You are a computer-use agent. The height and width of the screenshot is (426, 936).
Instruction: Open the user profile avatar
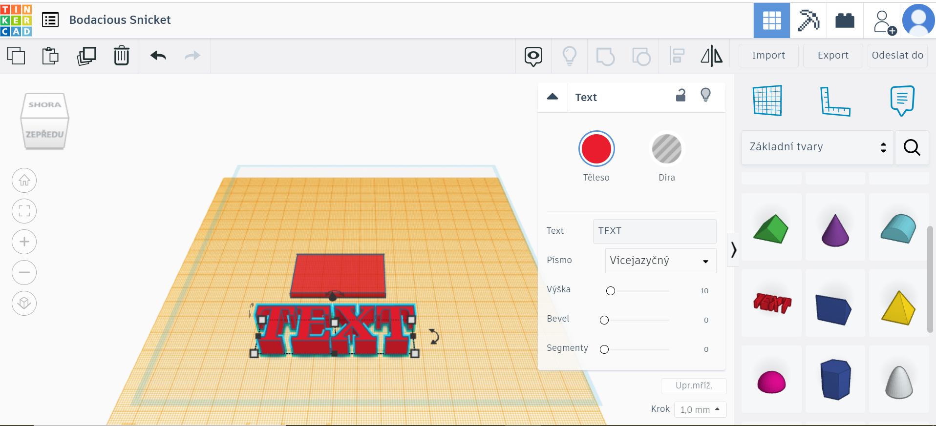click(918, 20)
